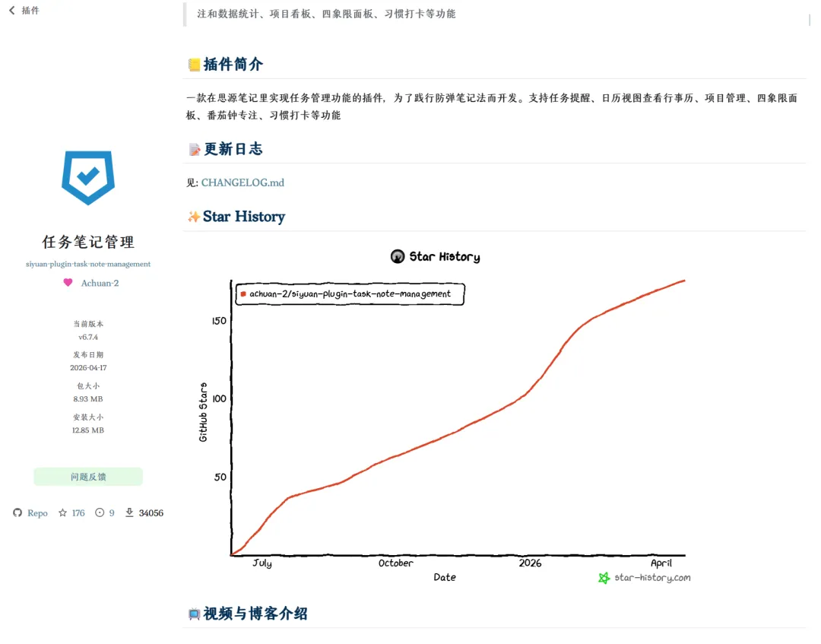
Task: Click the 发布日期 label
Action: (88, 355)
